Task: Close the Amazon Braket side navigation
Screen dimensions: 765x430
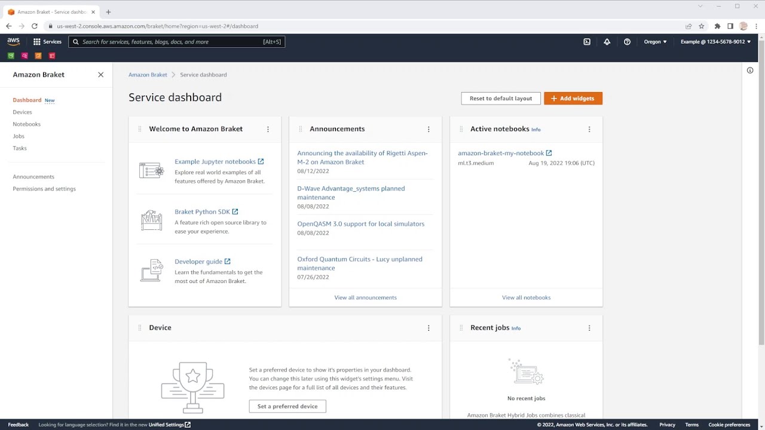Action: [x=100, y=75]
